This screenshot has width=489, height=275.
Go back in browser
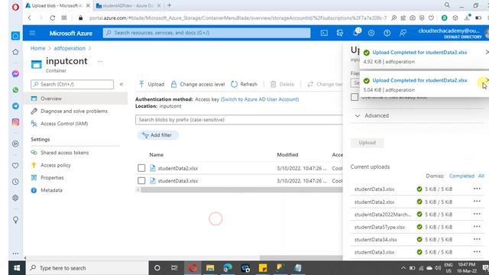pos(30,18)
